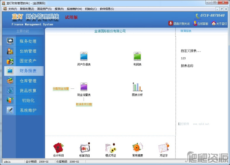This screenshot has width=230, height=165.
Task: Open the 现金流量表 report icon
Action: (84, 87)
